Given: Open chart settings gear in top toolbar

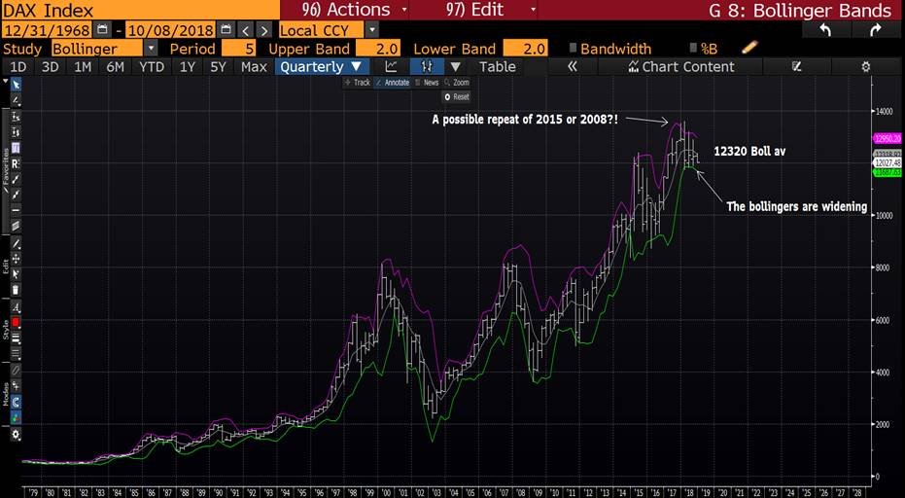Looking at the screenshot, I should (x=866, y=67).
